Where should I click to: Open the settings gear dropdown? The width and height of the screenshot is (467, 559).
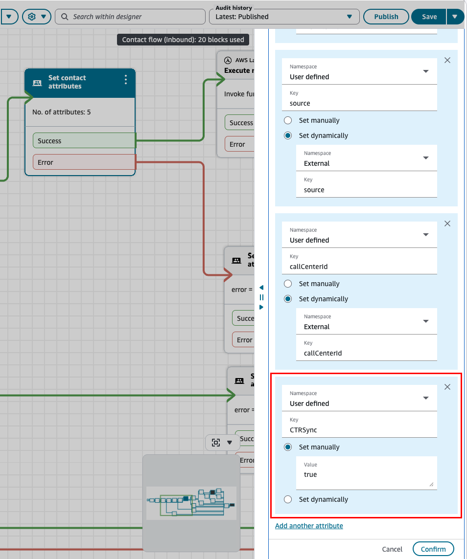pyautogui.click(x=37, y=17)
